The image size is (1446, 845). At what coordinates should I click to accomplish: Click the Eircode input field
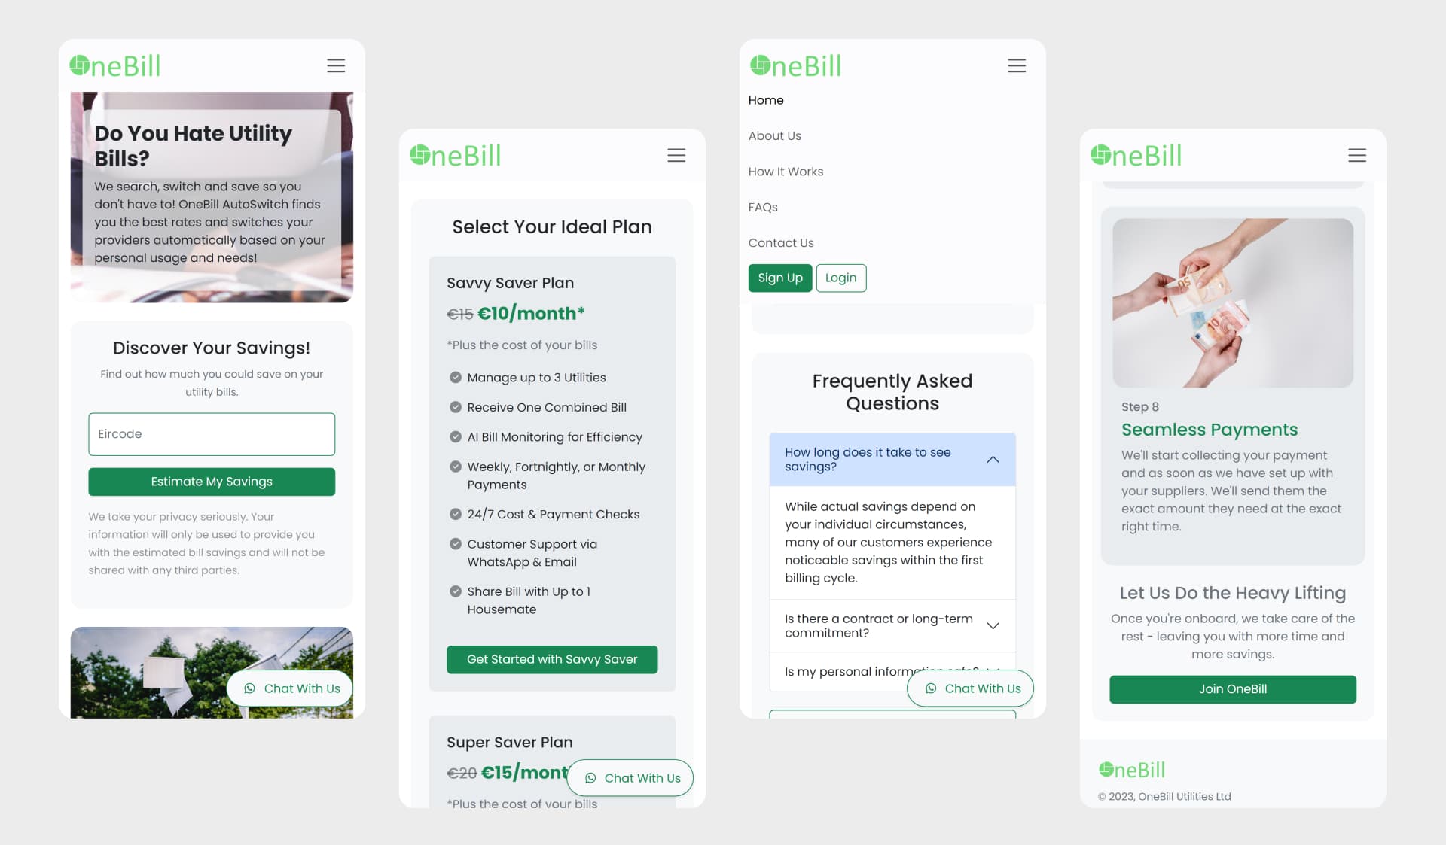[212, 433]
